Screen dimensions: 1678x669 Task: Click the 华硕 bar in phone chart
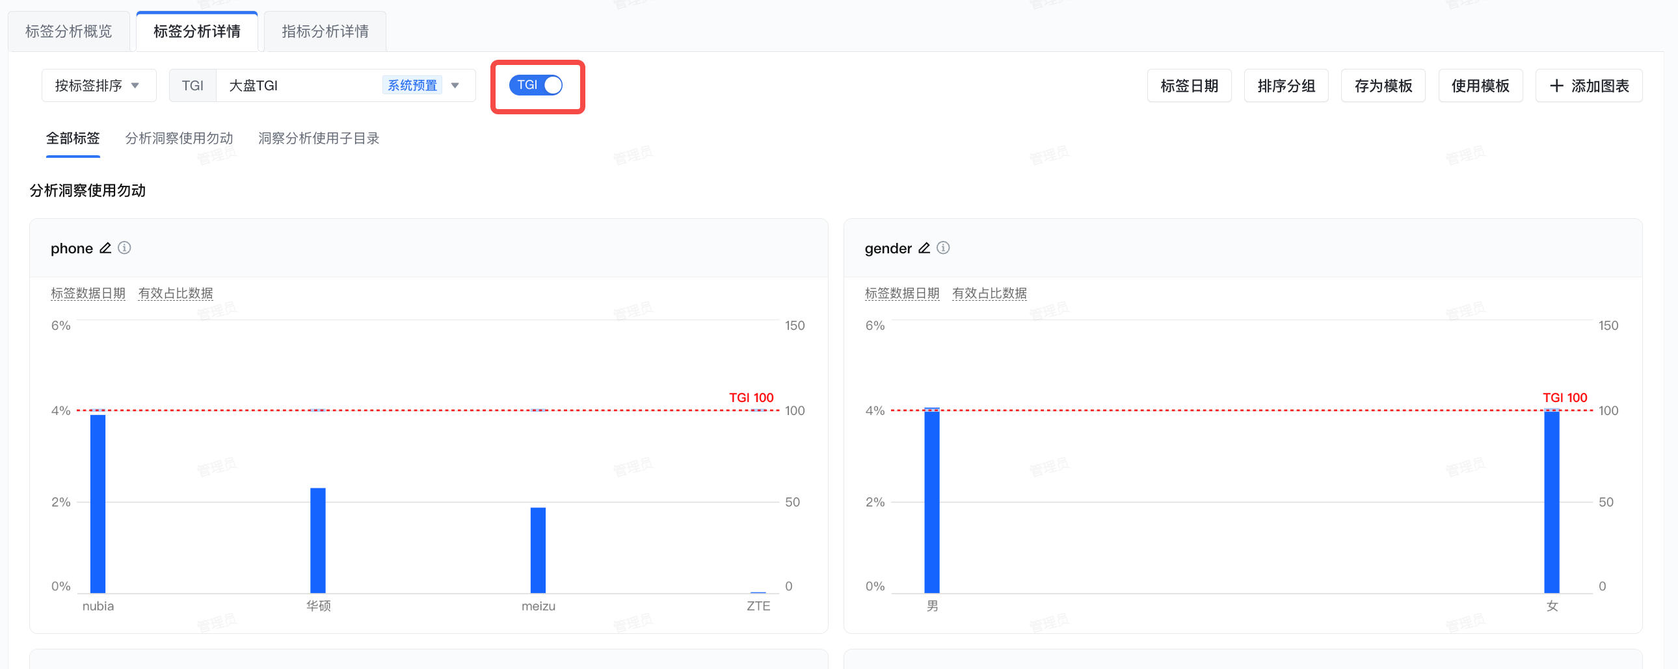pyautogui.click(x=318, y=540)
